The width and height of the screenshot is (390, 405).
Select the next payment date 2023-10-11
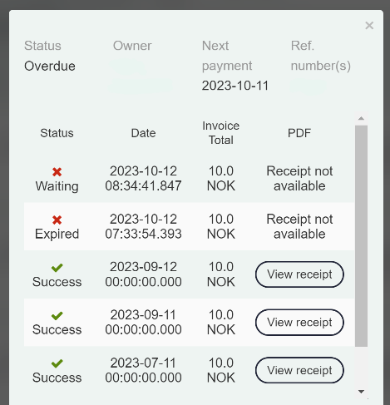tap(235, 86)
